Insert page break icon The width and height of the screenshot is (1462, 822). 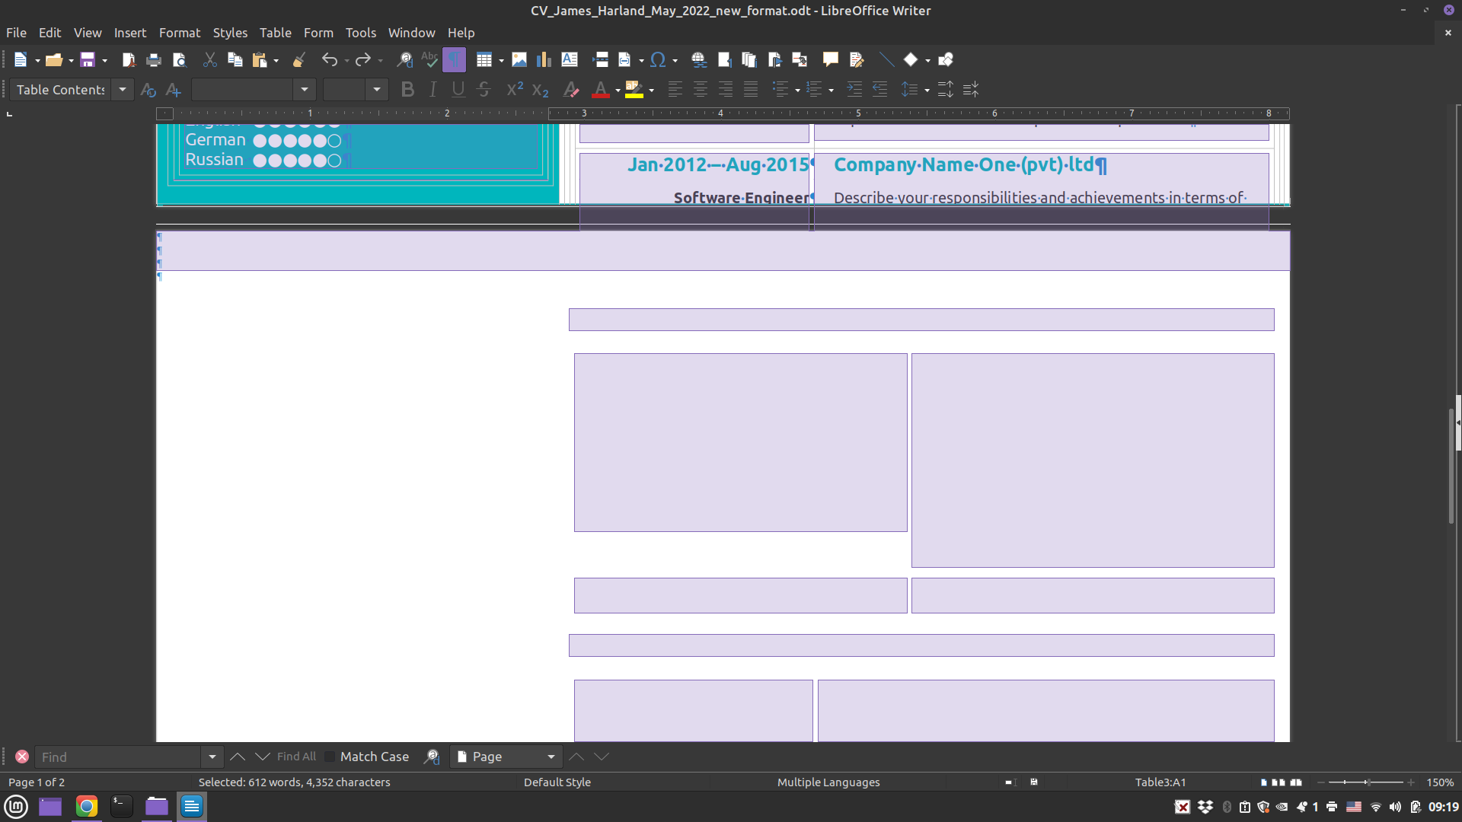click(600, 59)
